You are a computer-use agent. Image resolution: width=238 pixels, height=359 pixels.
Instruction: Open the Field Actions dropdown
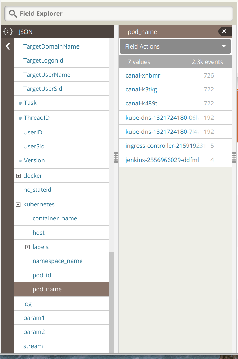[175, 46]
